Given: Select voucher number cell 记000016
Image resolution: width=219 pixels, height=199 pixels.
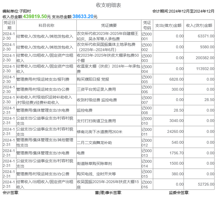Looking at the screenshot, I should tap(147, 184).
